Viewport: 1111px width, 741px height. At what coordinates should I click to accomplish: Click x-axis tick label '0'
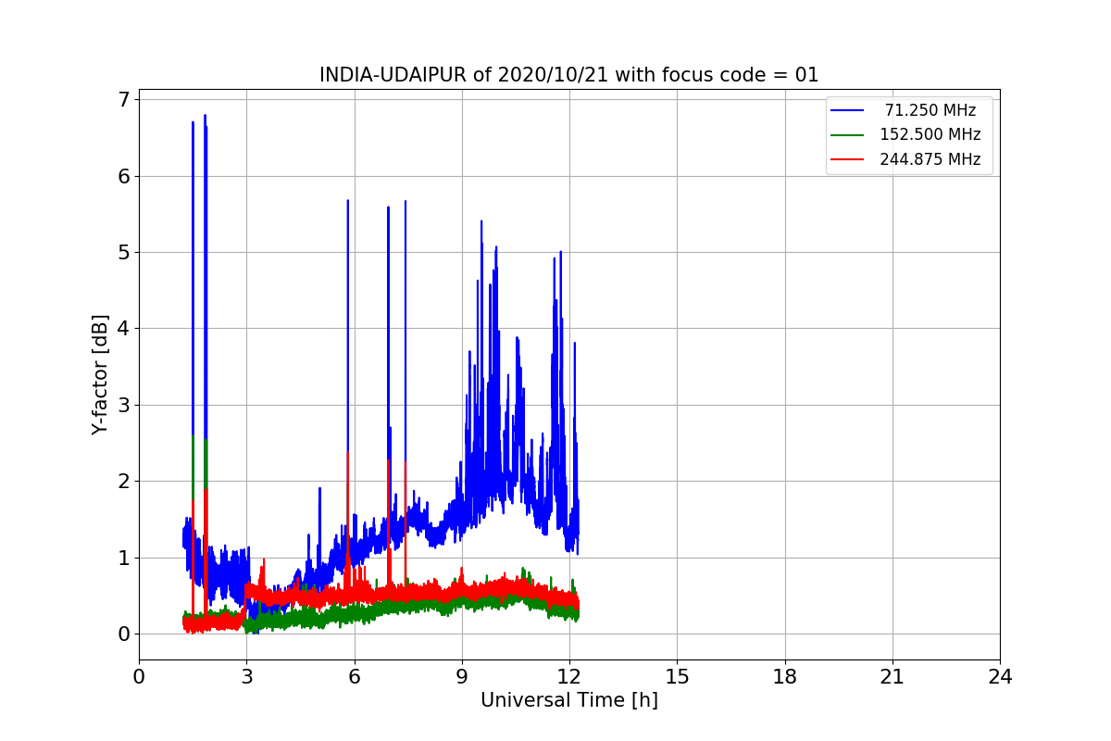tap(139, 677)
